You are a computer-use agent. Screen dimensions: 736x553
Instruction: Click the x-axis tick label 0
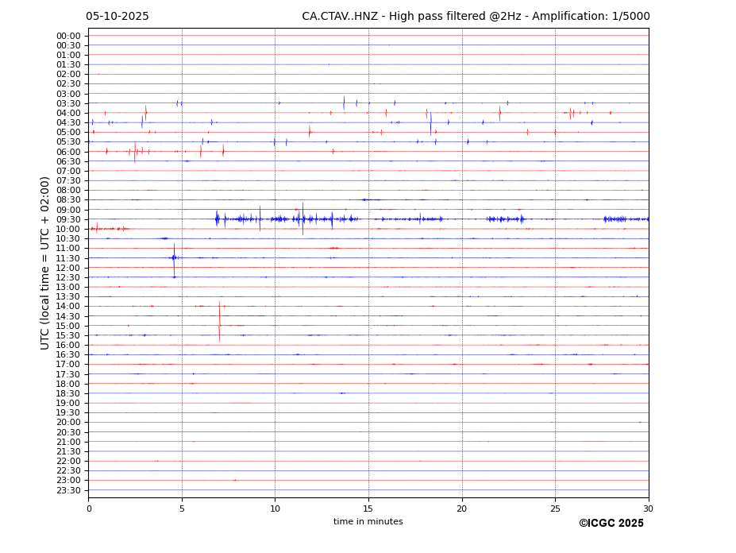pyautogui.click(x=89, y=509)
